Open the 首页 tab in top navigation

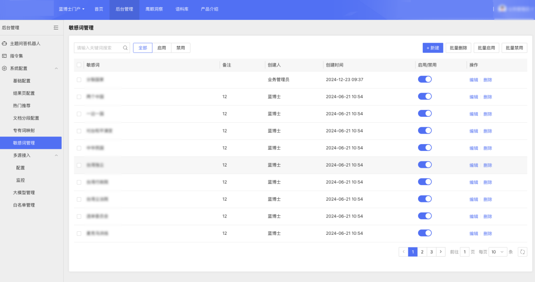tap(99, 9)
